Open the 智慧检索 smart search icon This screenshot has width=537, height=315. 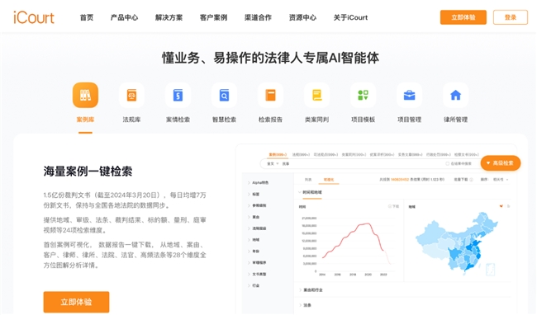(224, 95)
